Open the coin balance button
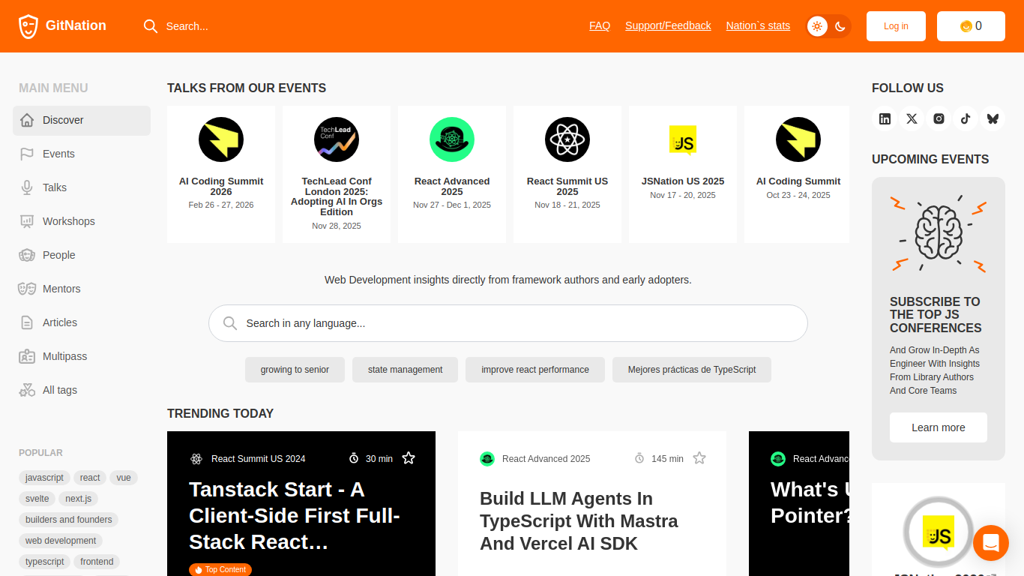Viewport: 1024px width, 576px height. [971, 26]
